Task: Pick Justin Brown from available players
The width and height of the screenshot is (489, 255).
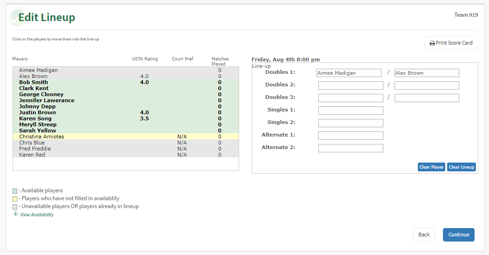Action: [37, 112]
